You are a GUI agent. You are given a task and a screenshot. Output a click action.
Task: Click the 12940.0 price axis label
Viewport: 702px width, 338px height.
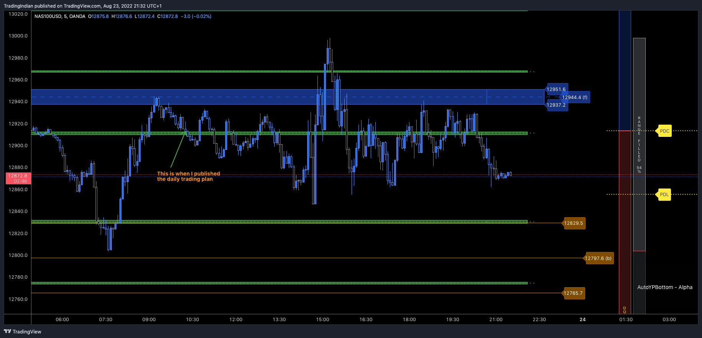coord(18,102)
